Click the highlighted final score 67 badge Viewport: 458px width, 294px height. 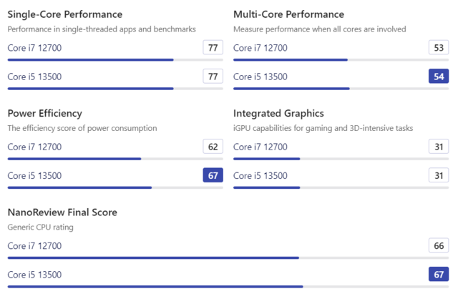point(439,275)
